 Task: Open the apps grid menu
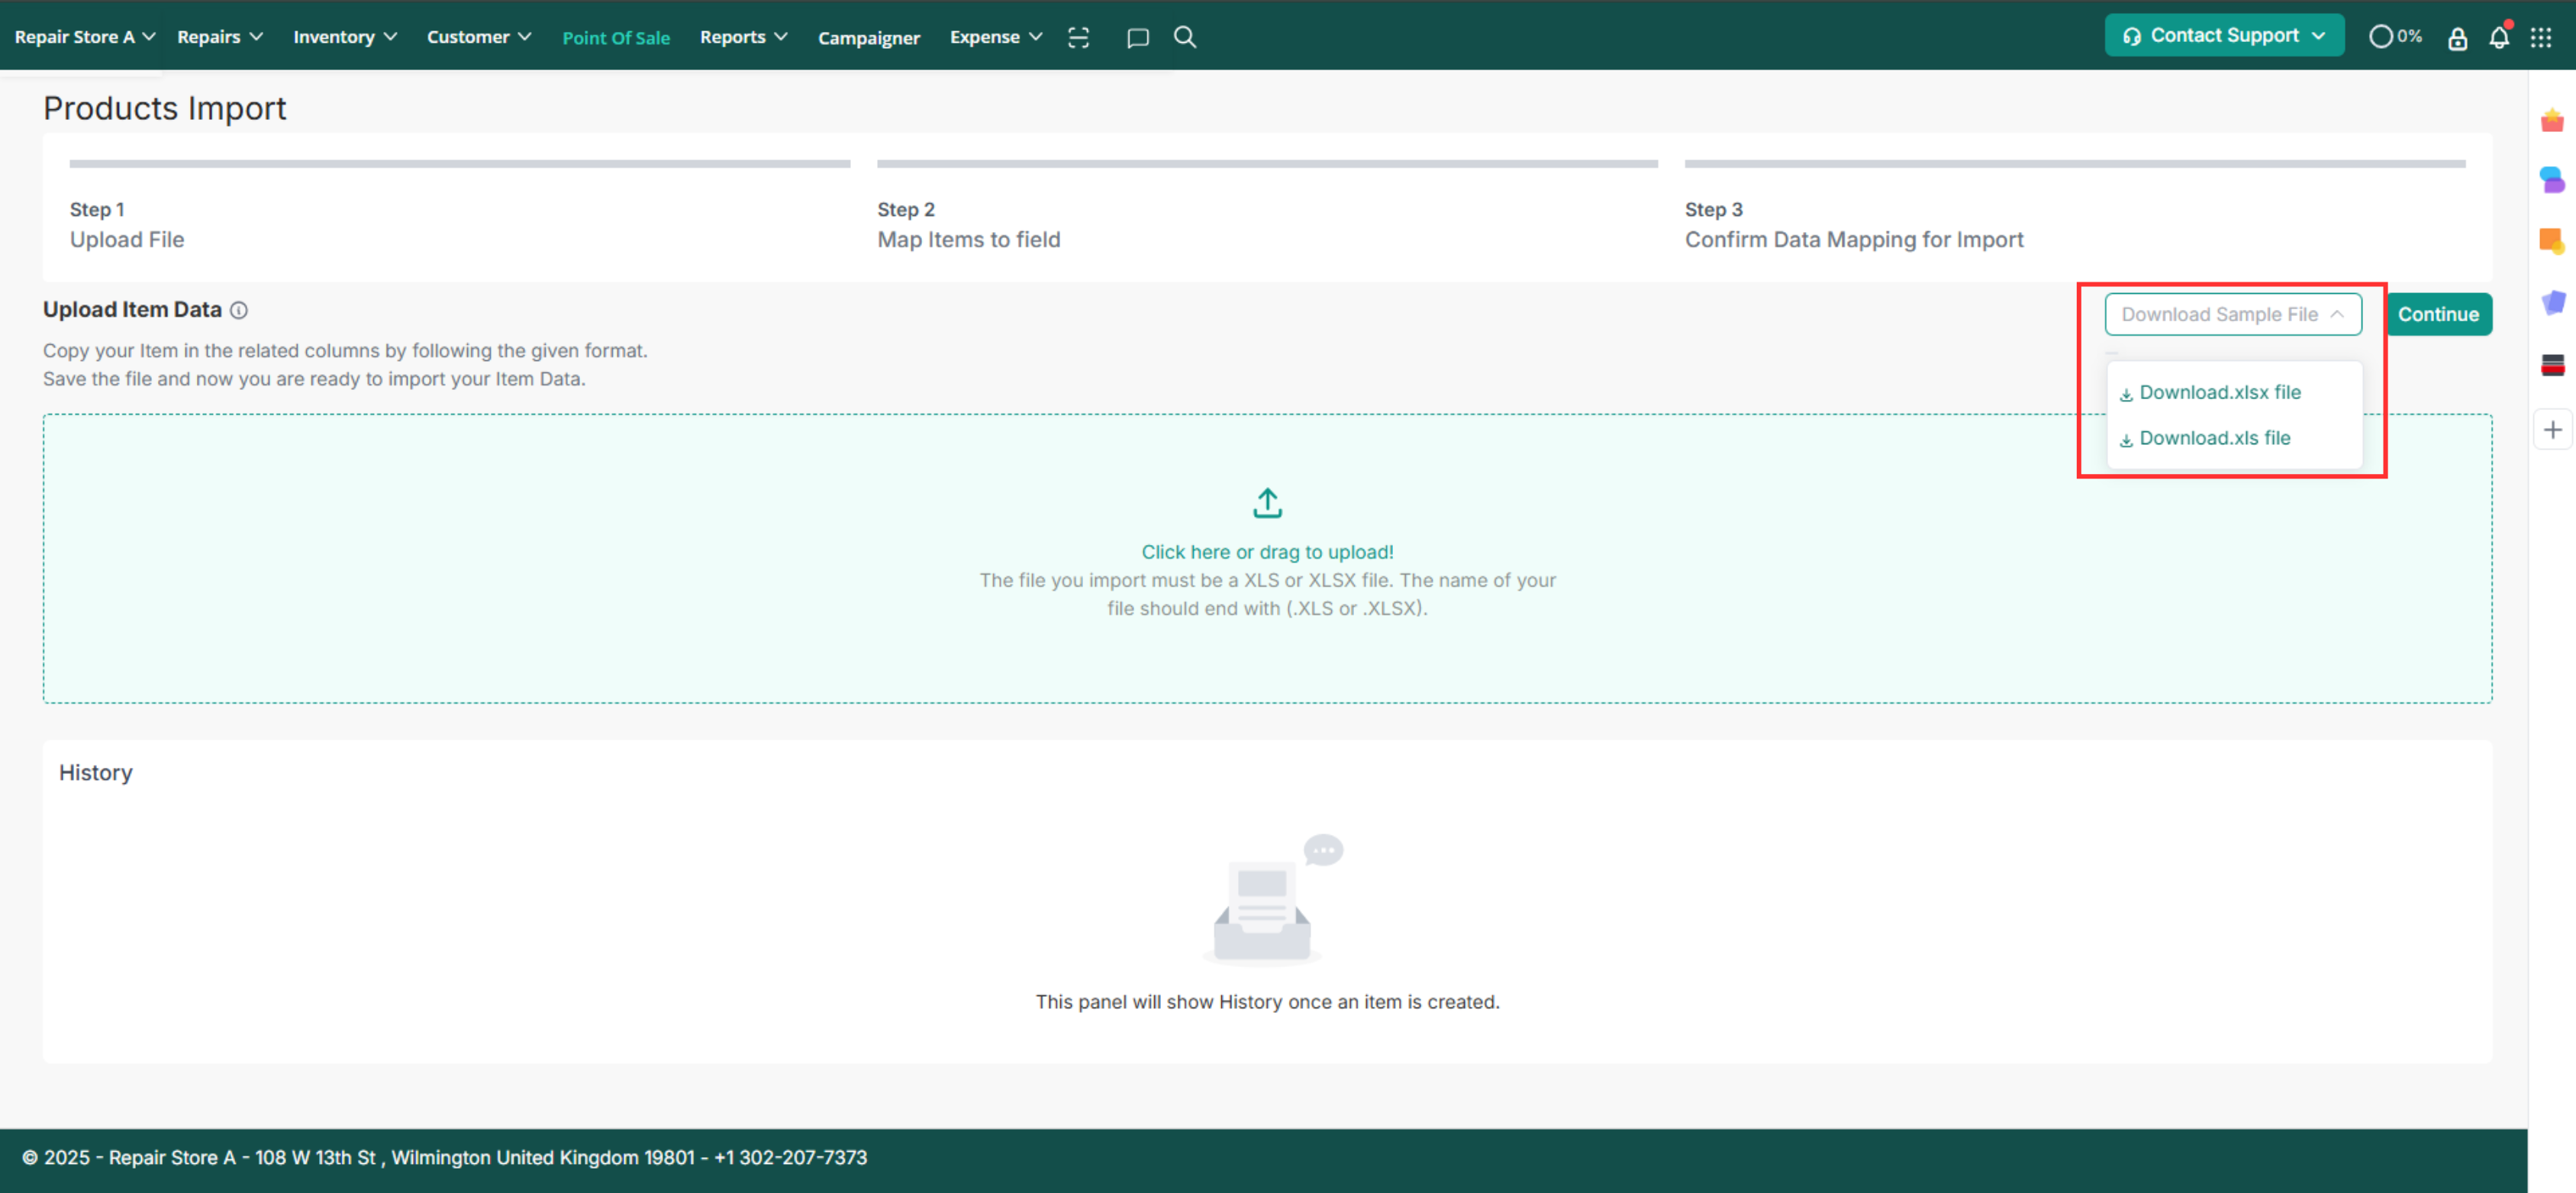(x=2541, y=37)
